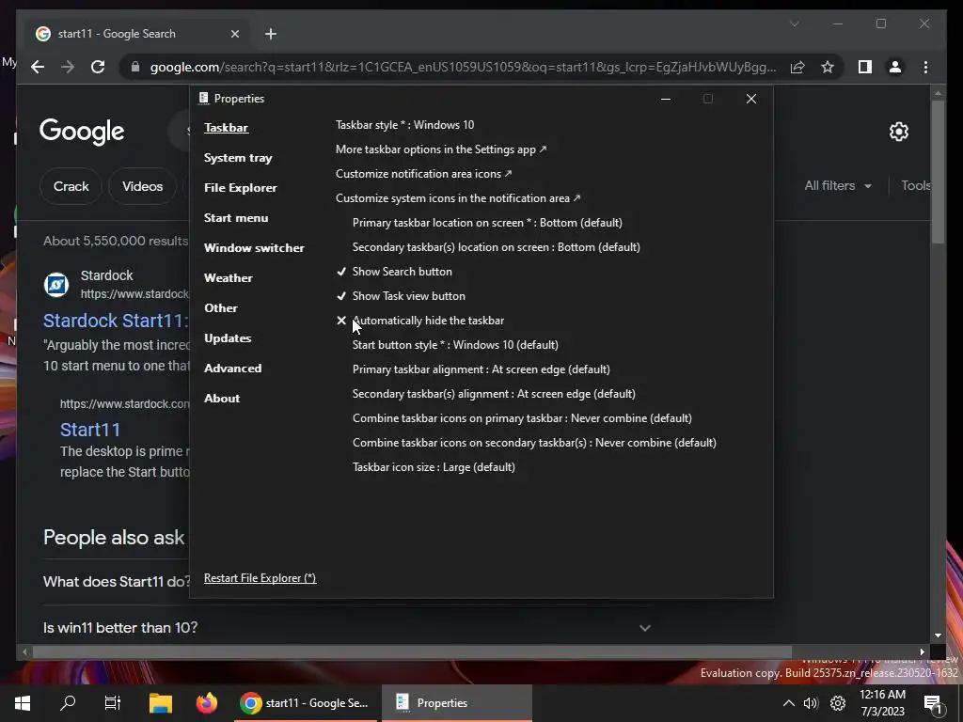Open Task View icon on taskbar
The width and height of the screenshot is (963, 722).
click(x=113, y=703)
